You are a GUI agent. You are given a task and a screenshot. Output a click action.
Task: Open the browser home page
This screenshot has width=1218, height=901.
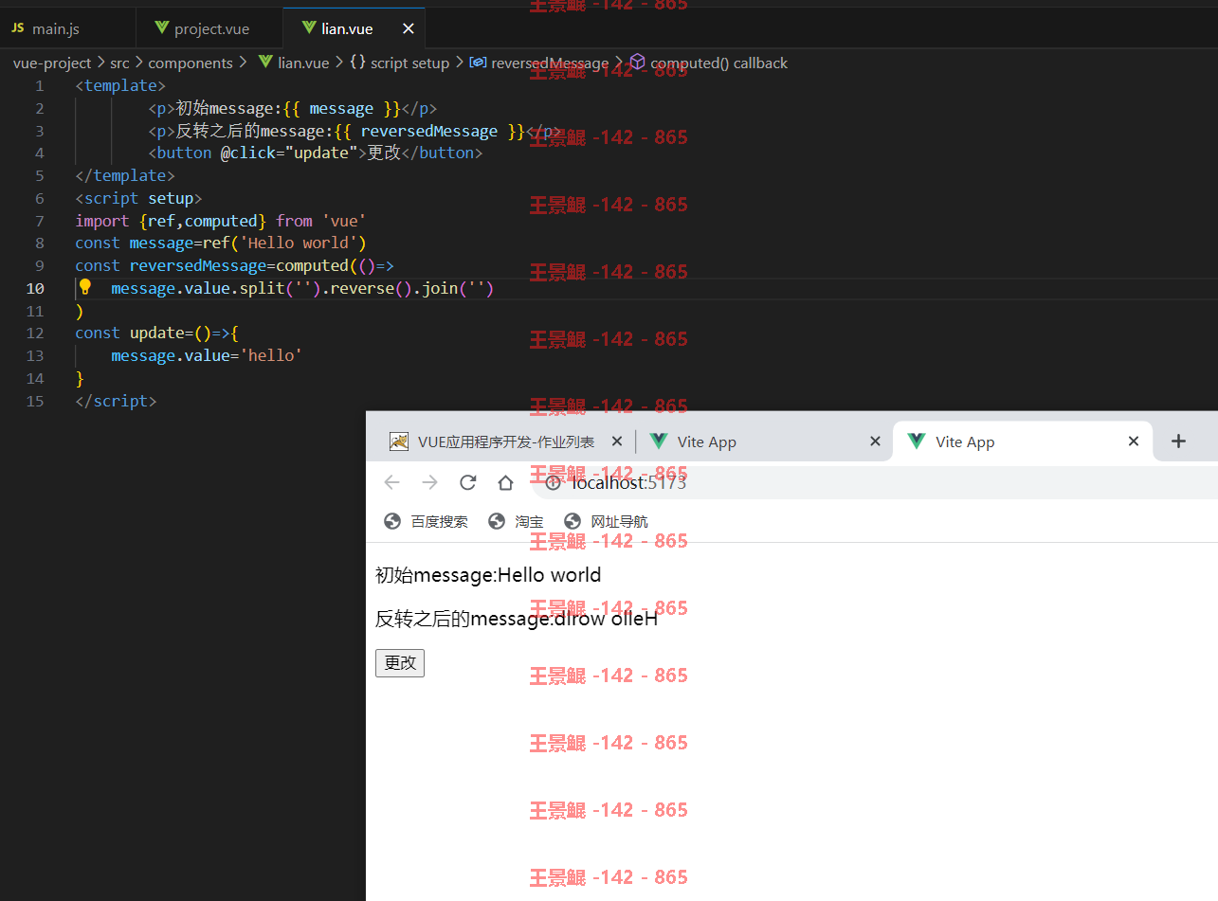[505, 482]
